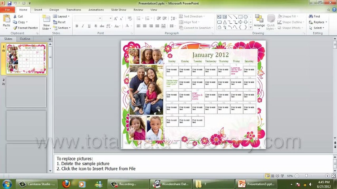
Task: Open the Slide Show tab
Action: pyautogui.click(x=119, y=10)
